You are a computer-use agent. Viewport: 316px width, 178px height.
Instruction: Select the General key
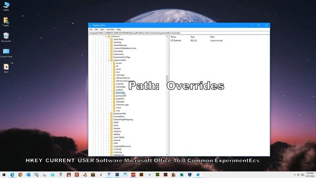(117, 129)
